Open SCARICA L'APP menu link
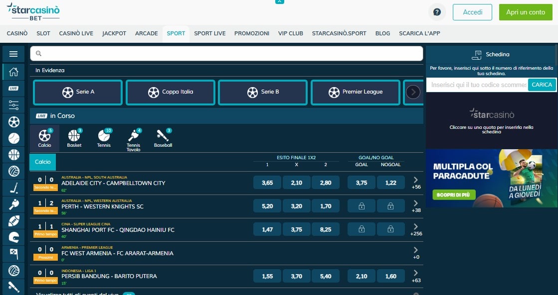 tap(419, 33)
